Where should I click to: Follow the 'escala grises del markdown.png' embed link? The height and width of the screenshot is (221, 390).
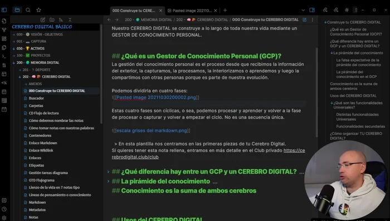click(x=152, y=130)
